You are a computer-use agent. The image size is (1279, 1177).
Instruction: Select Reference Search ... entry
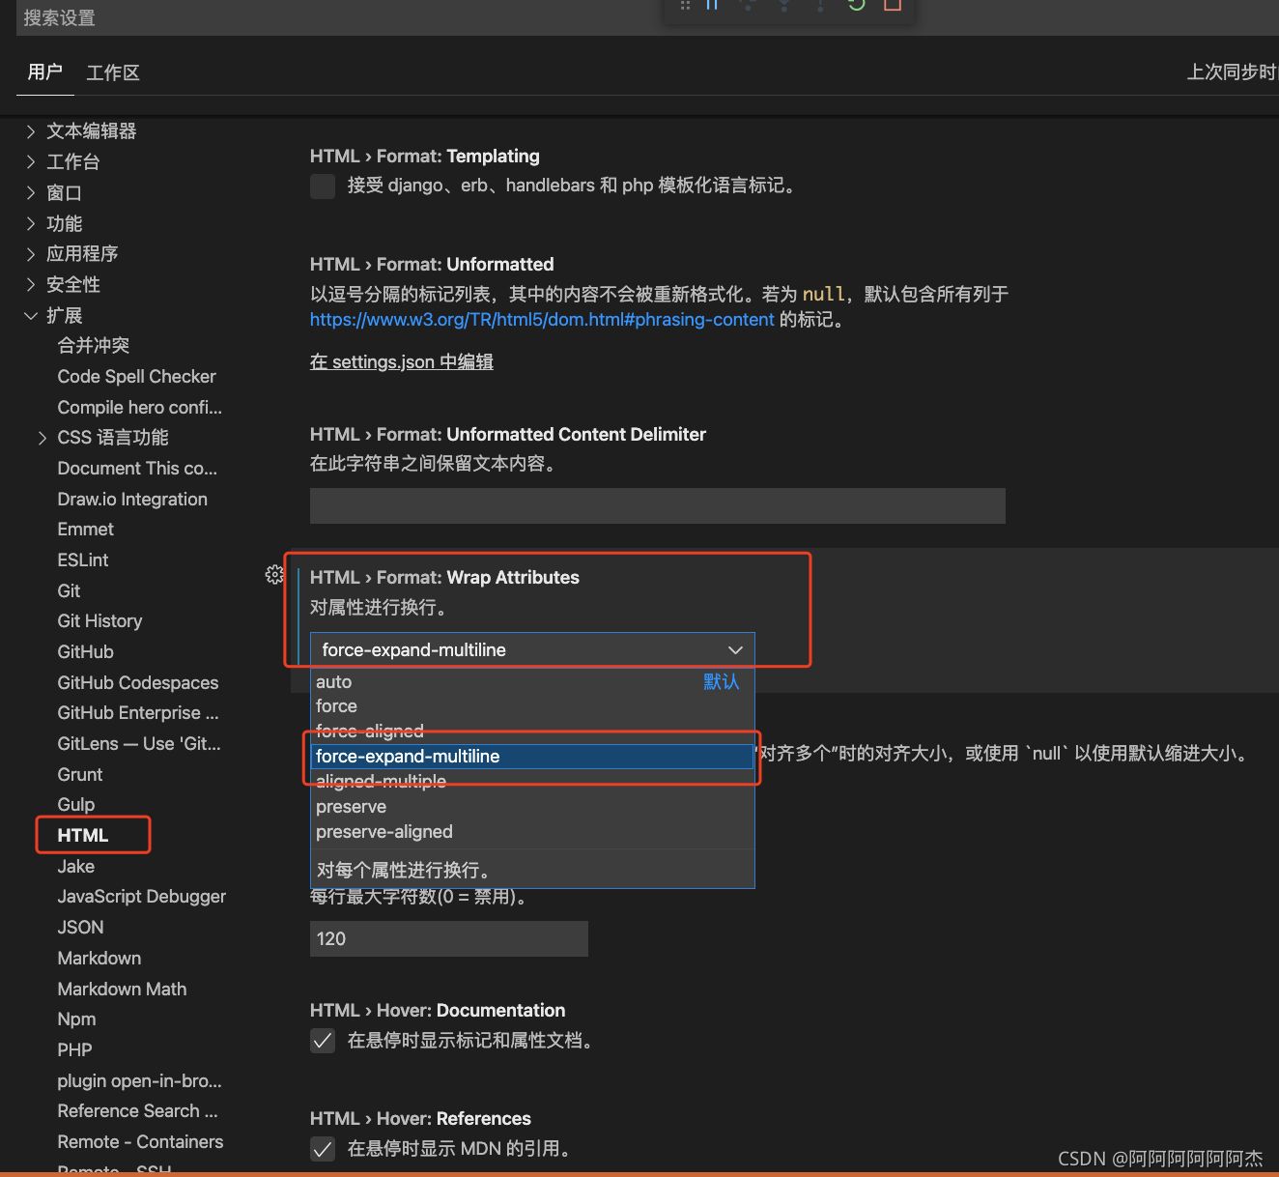click(x=137, y=1111)
